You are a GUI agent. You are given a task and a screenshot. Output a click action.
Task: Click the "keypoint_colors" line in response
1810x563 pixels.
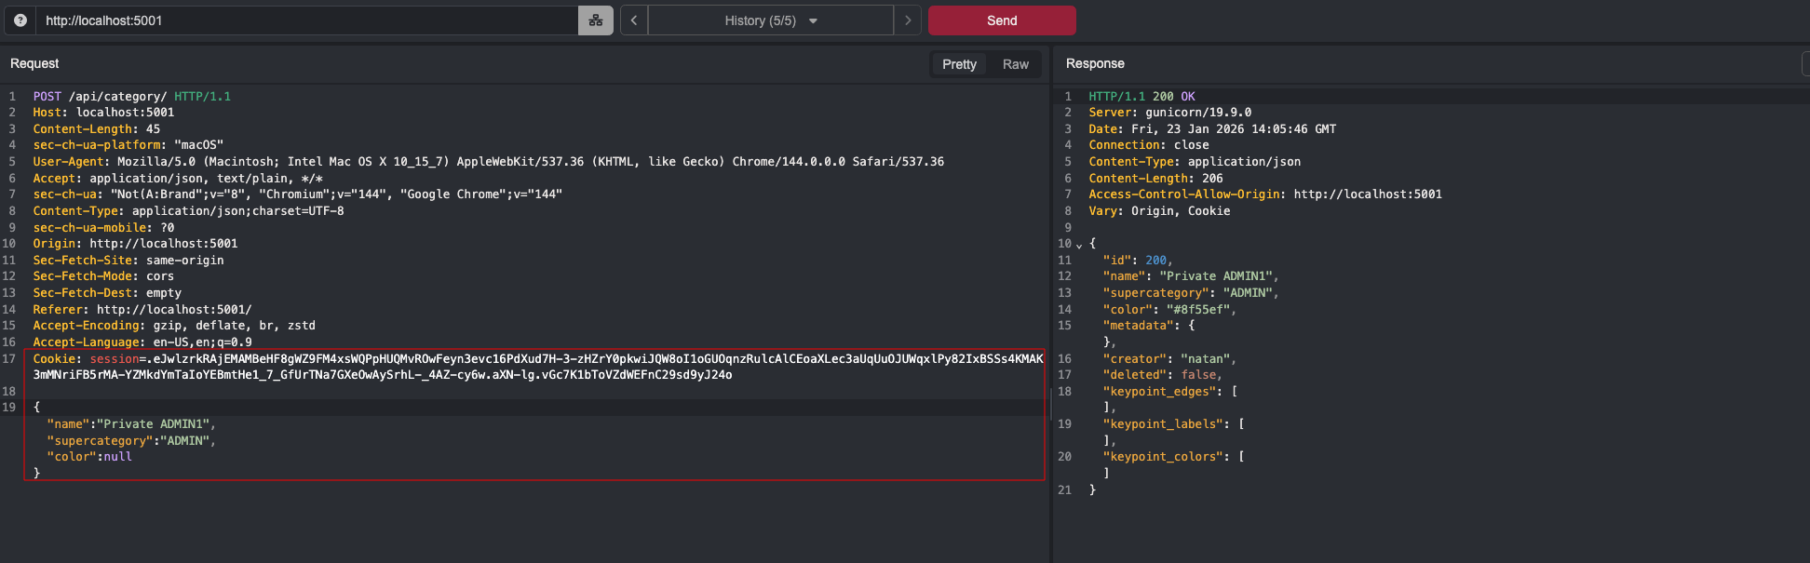pyautogui.click(x=1173, y=457)
